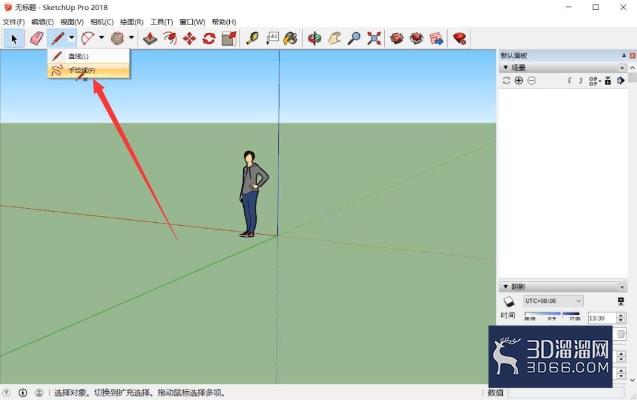Choose the Text label tool
Screen dimensions: 637x400
point(272,39)
